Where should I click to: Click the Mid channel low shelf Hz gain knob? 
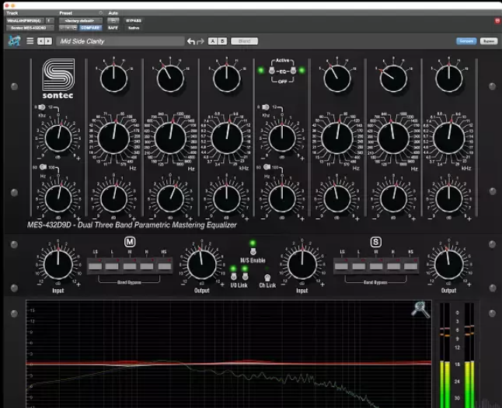click(58, 198)
